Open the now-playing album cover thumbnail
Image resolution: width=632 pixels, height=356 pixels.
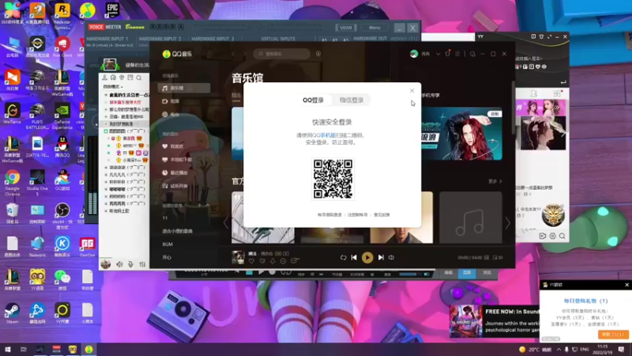[239, 257]
